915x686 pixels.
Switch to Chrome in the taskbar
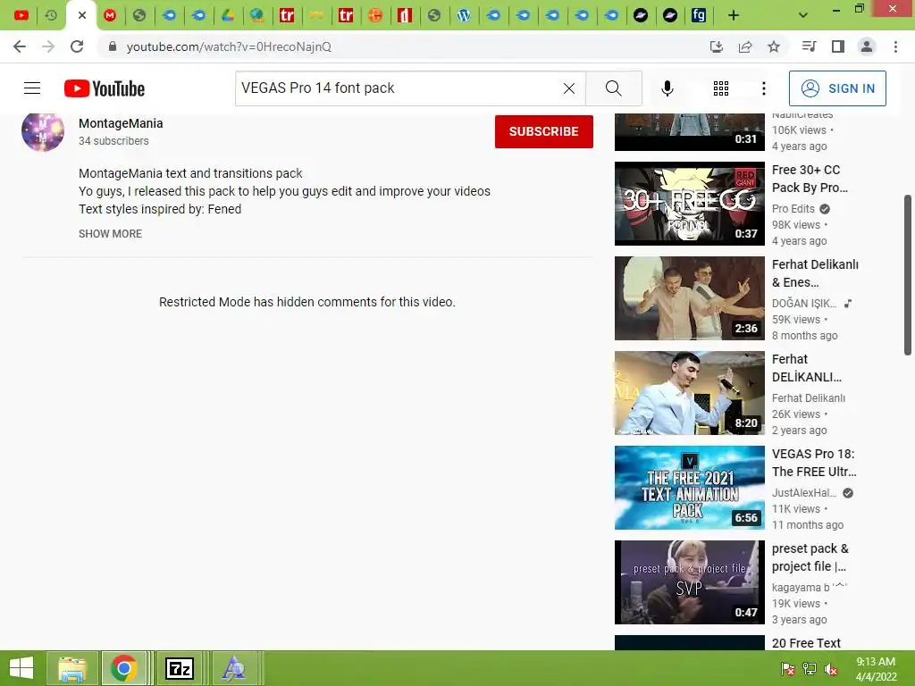point(123,668)
